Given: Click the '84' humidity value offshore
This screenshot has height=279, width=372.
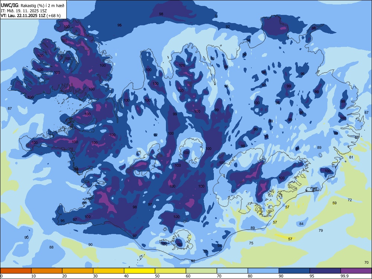Looking at the screenshot, I should point(301,224).
